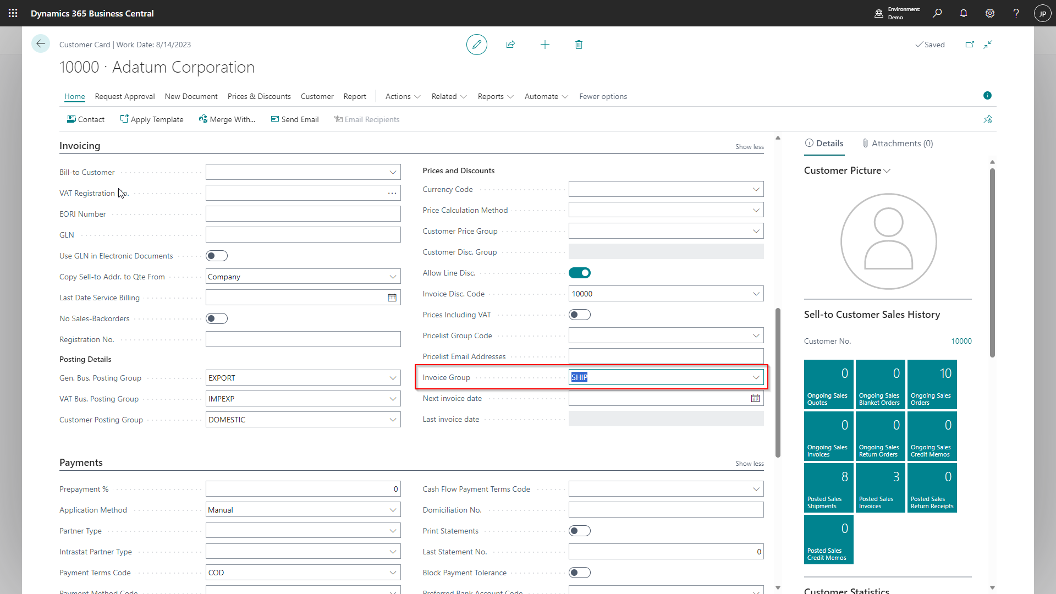Image resolution: width=1056 pixels, height=594 pixels.
Task: Open the help question mark
Action: click(1016, 13)
